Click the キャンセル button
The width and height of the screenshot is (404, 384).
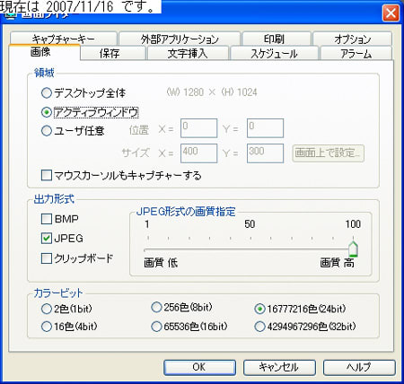(279, 367)
